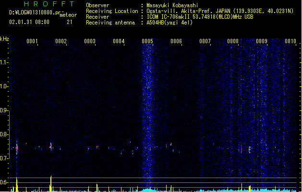Select the log file path D:\LOG\01310800

(36, 12)
